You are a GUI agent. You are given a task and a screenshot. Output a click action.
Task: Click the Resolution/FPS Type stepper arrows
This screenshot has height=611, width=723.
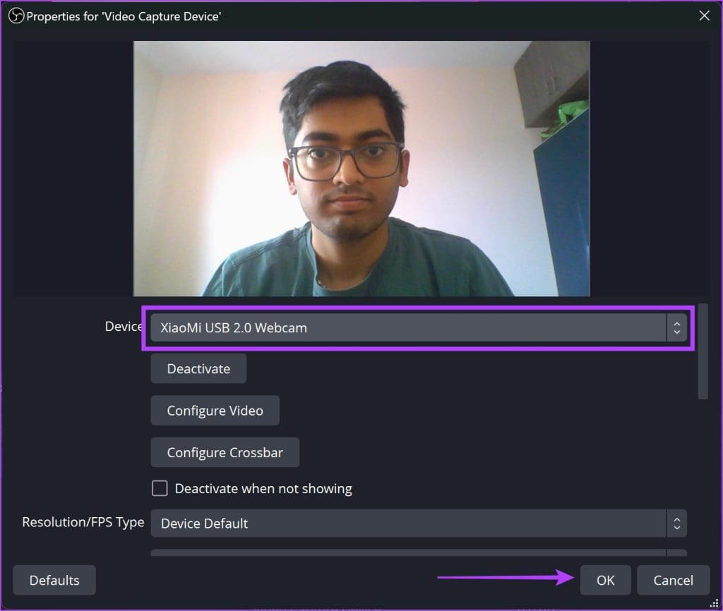click(676, 523)
